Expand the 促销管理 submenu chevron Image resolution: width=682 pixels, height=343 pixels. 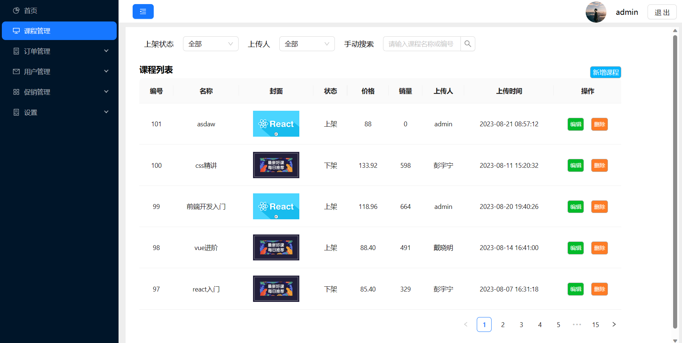tap(106, 91)
